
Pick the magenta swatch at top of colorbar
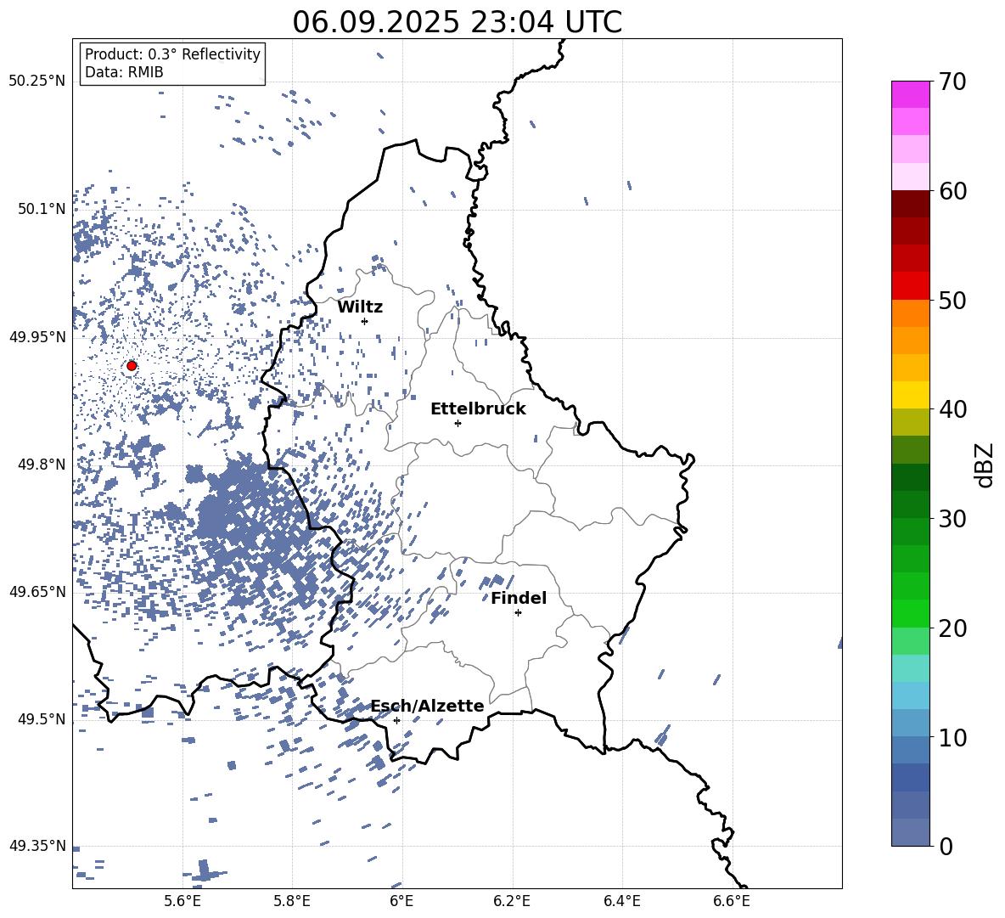tap(911, 95)
